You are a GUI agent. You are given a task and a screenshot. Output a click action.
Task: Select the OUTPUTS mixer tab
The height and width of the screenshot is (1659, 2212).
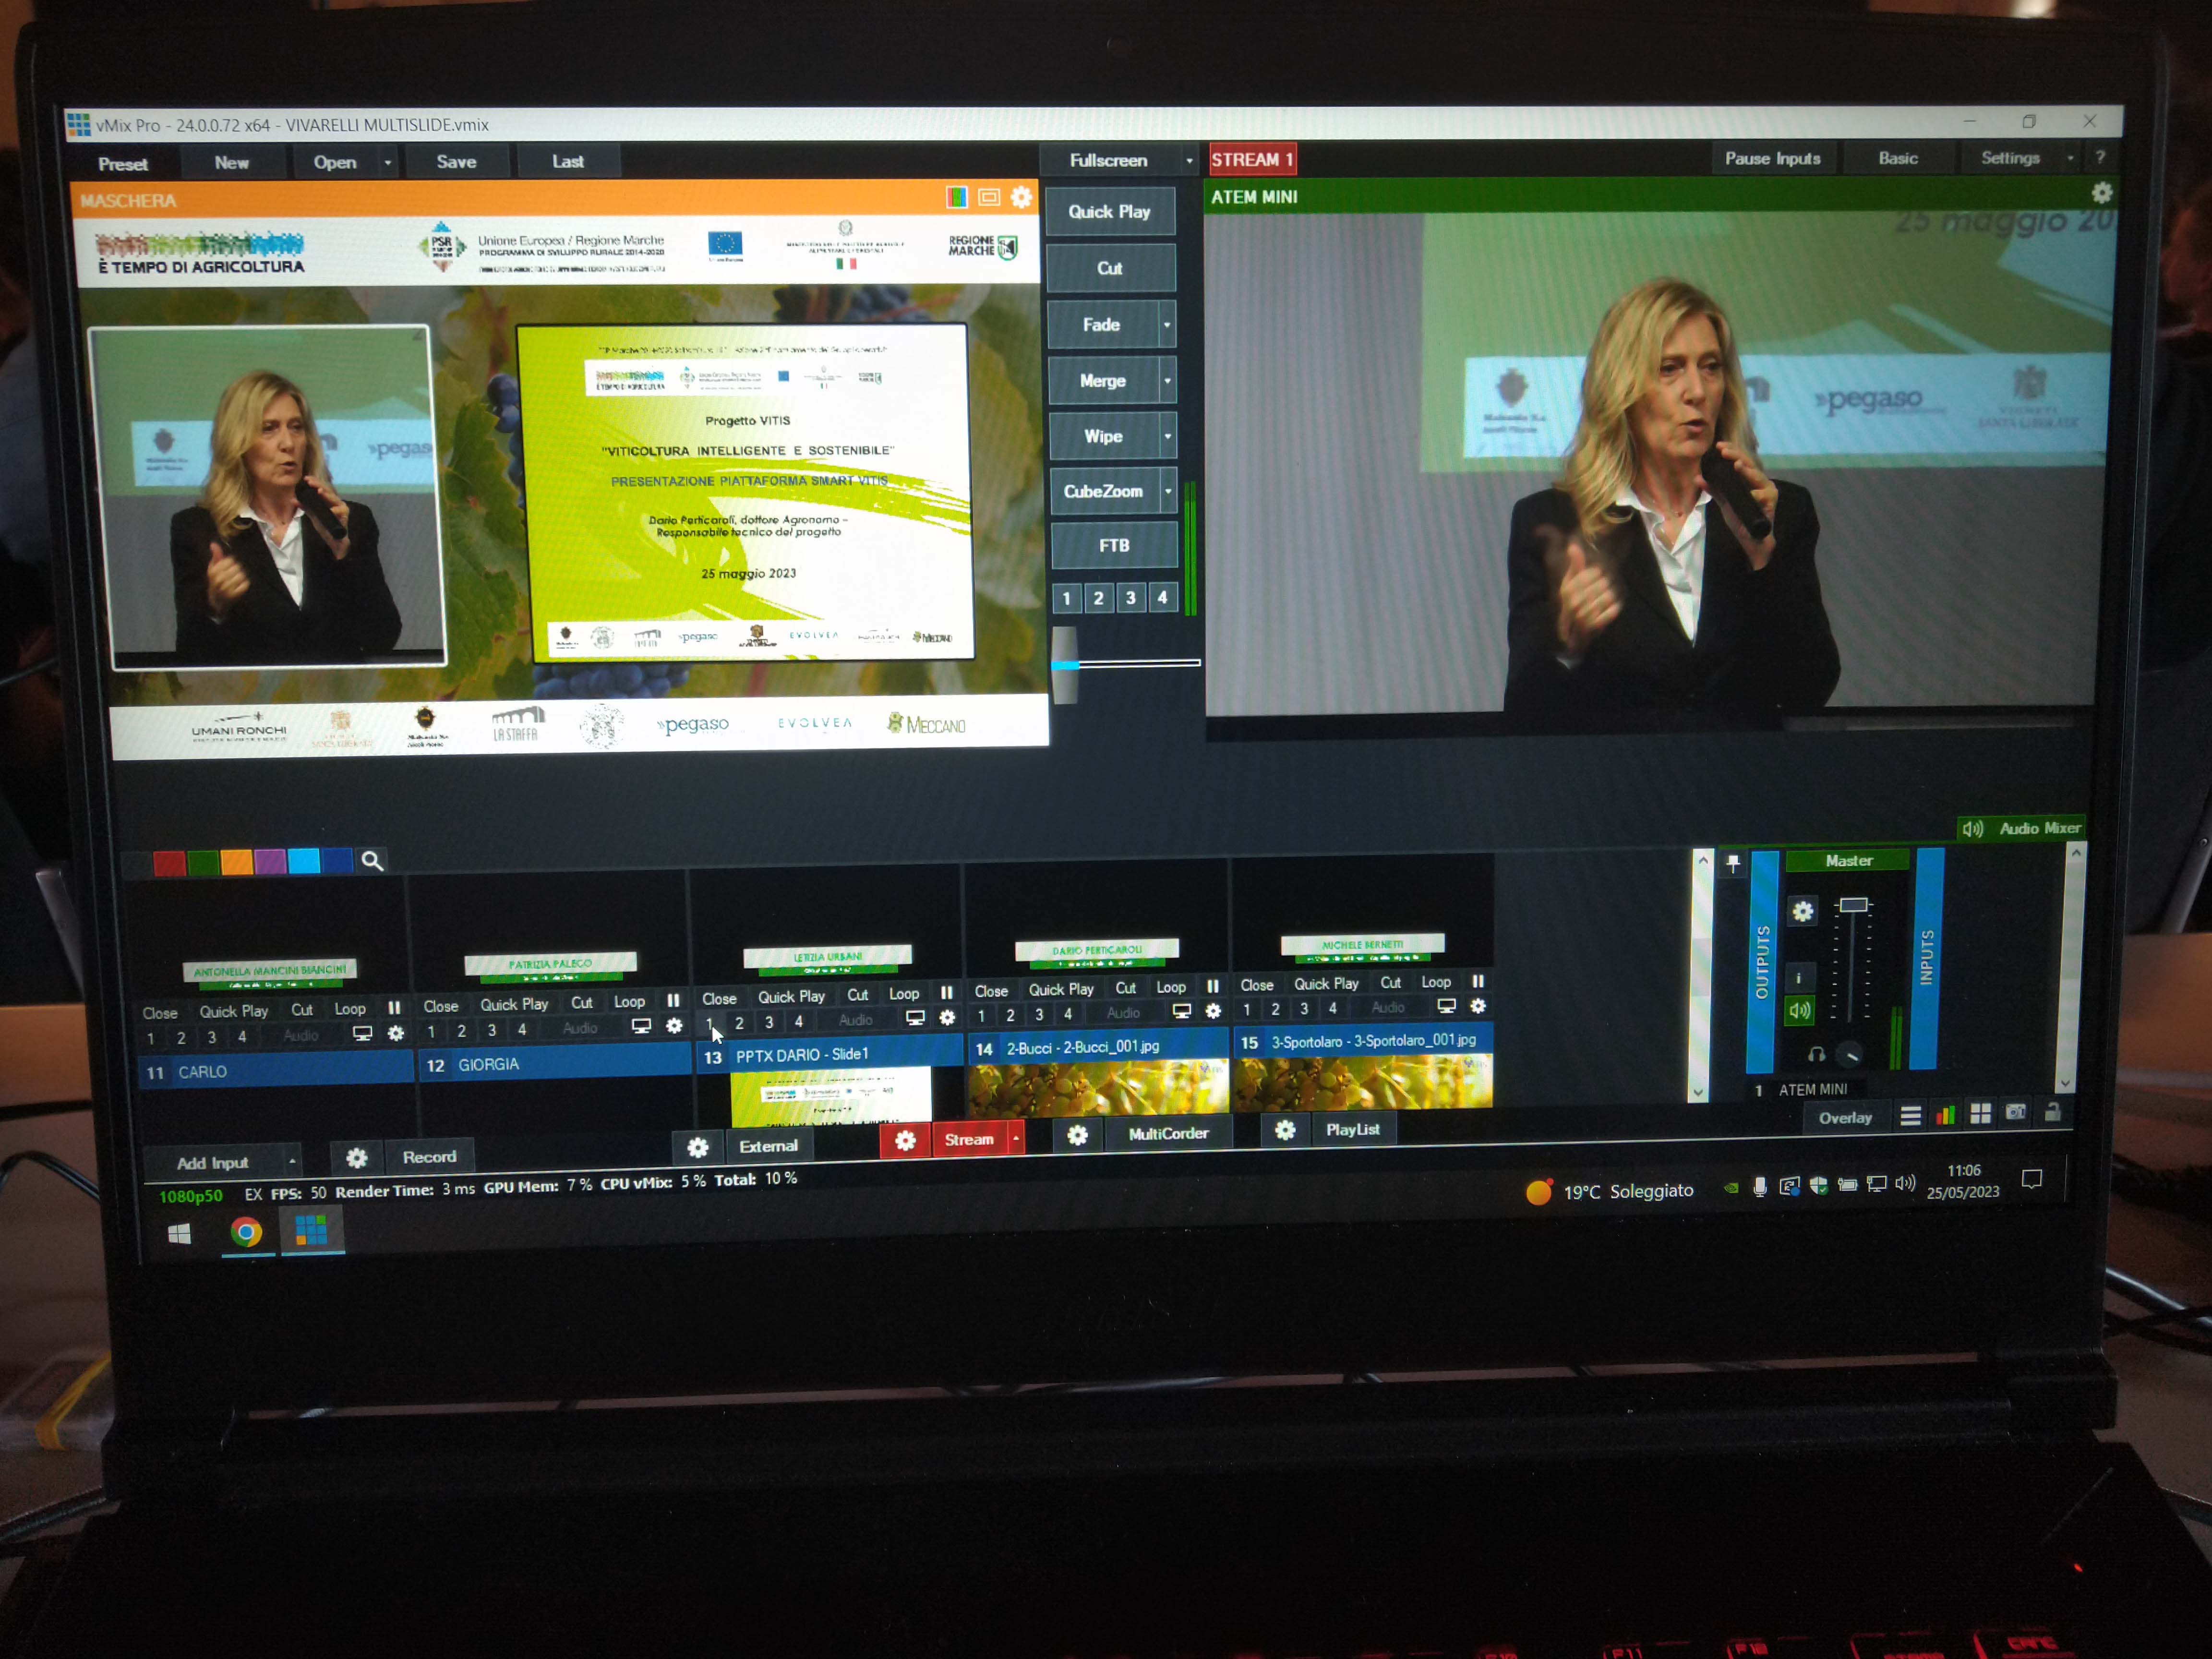click(x=1762, y=962)
